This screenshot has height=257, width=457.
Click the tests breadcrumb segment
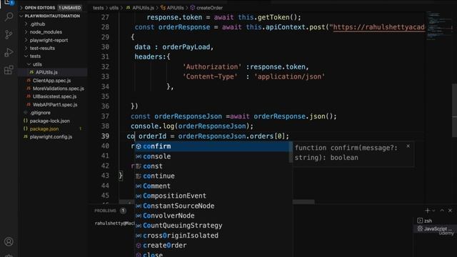coord(99,8)
